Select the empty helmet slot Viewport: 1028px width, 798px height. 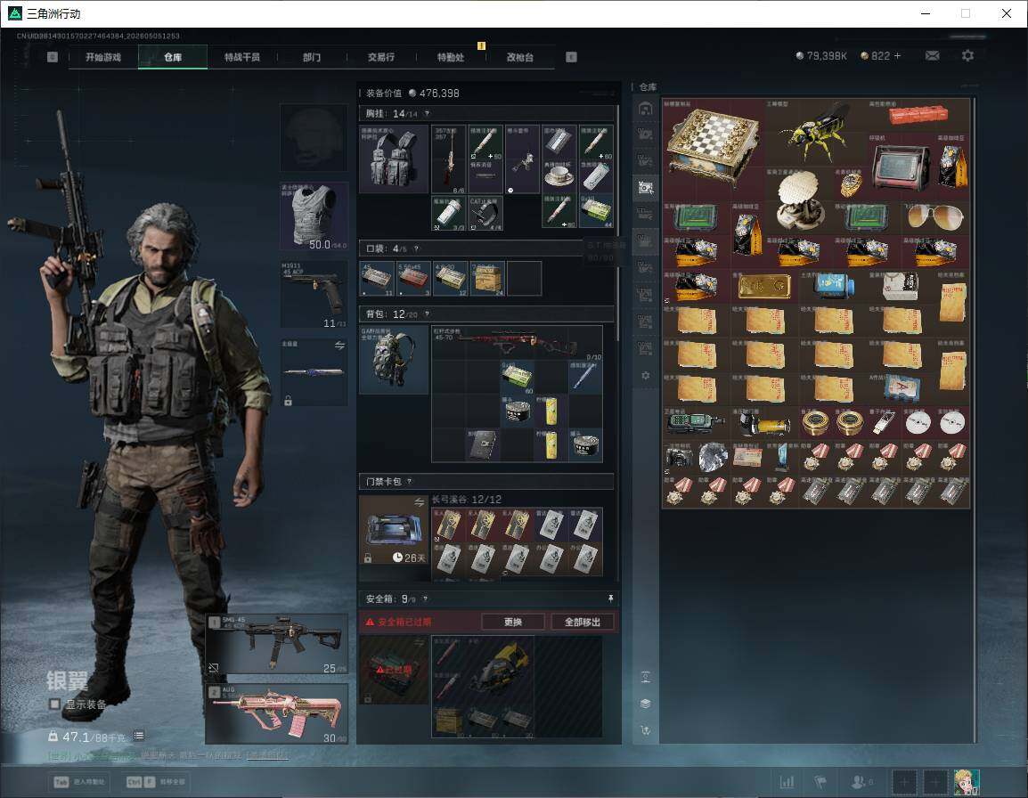314,137
